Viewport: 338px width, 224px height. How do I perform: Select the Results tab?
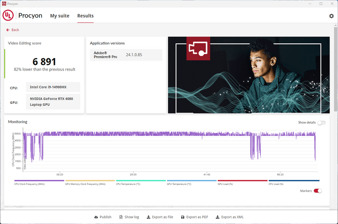coord(86,16)
